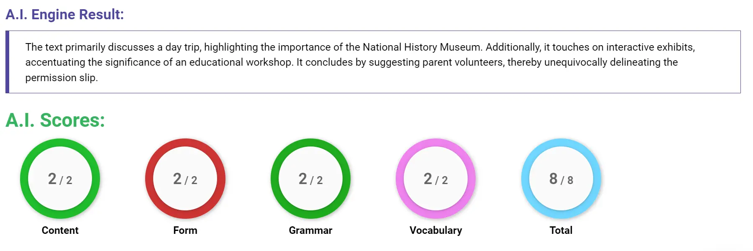The width and height of the screenshot is (753, 251).
Task: Click the Form label below its circle
Action: [185, 230]
